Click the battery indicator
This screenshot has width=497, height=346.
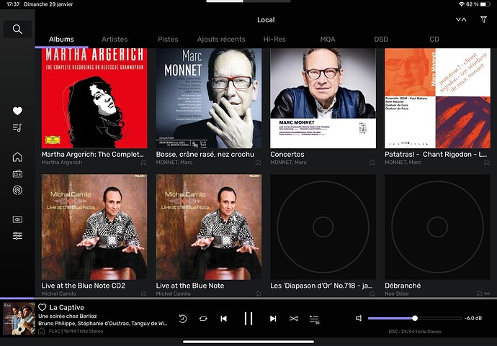point(485,4)
